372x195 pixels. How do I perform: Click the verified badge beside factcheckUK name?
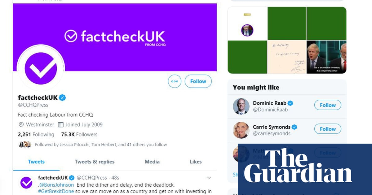point(62,98)
